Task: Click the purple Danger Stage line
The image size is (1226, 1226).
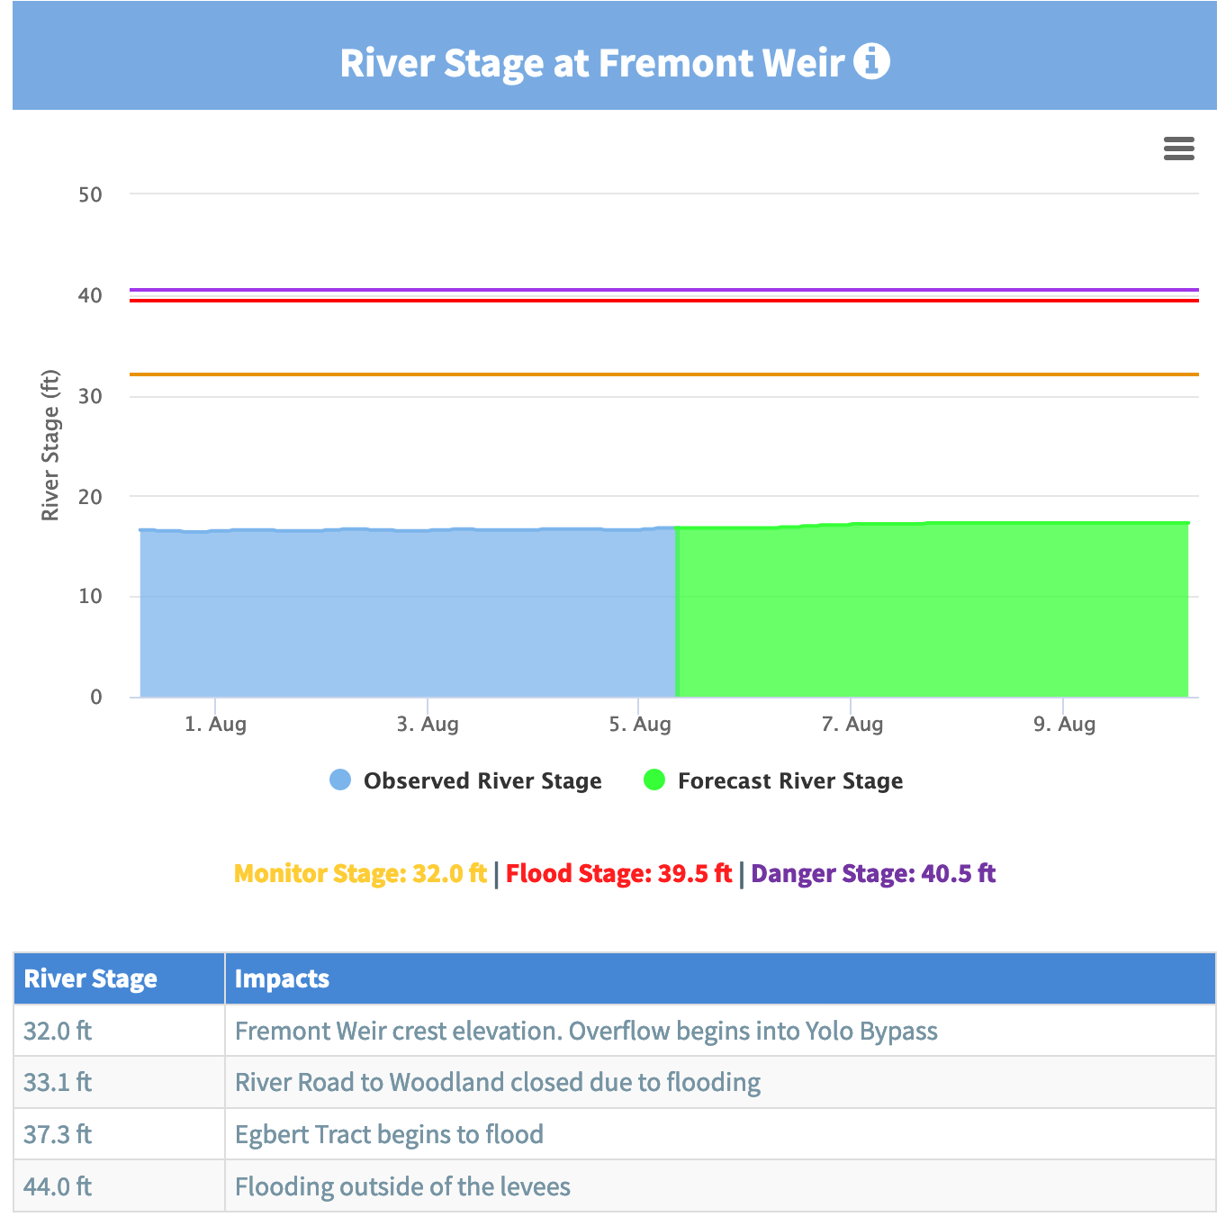Action: coord(664,290)
